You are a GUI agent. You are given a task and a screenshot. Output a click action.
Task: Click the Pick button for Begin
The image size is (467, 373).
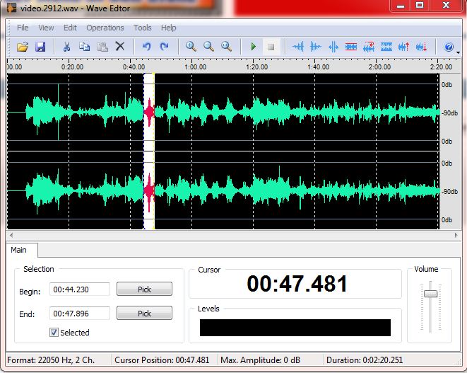point(144,289)
